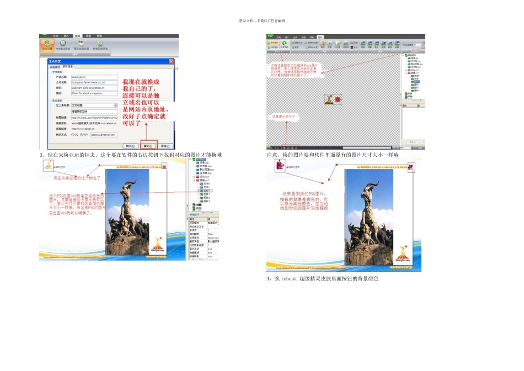Switch to 杂志选项 tab in 生成设置 dialog
This screenshot has width=524, height=371.
coord(55,67)
